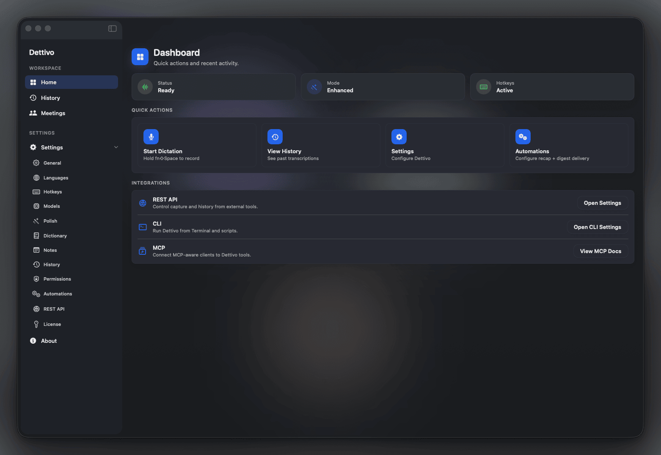The width and height of the screenshot is (661, 455).
Task: Click the Start Dictation microphone icon
Action: point(151,137)
